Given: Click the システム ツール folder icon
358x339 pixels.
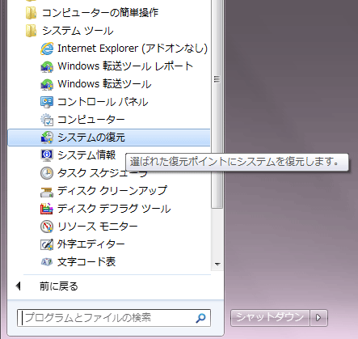Looking at the screenshot, I should coord(32,31).
